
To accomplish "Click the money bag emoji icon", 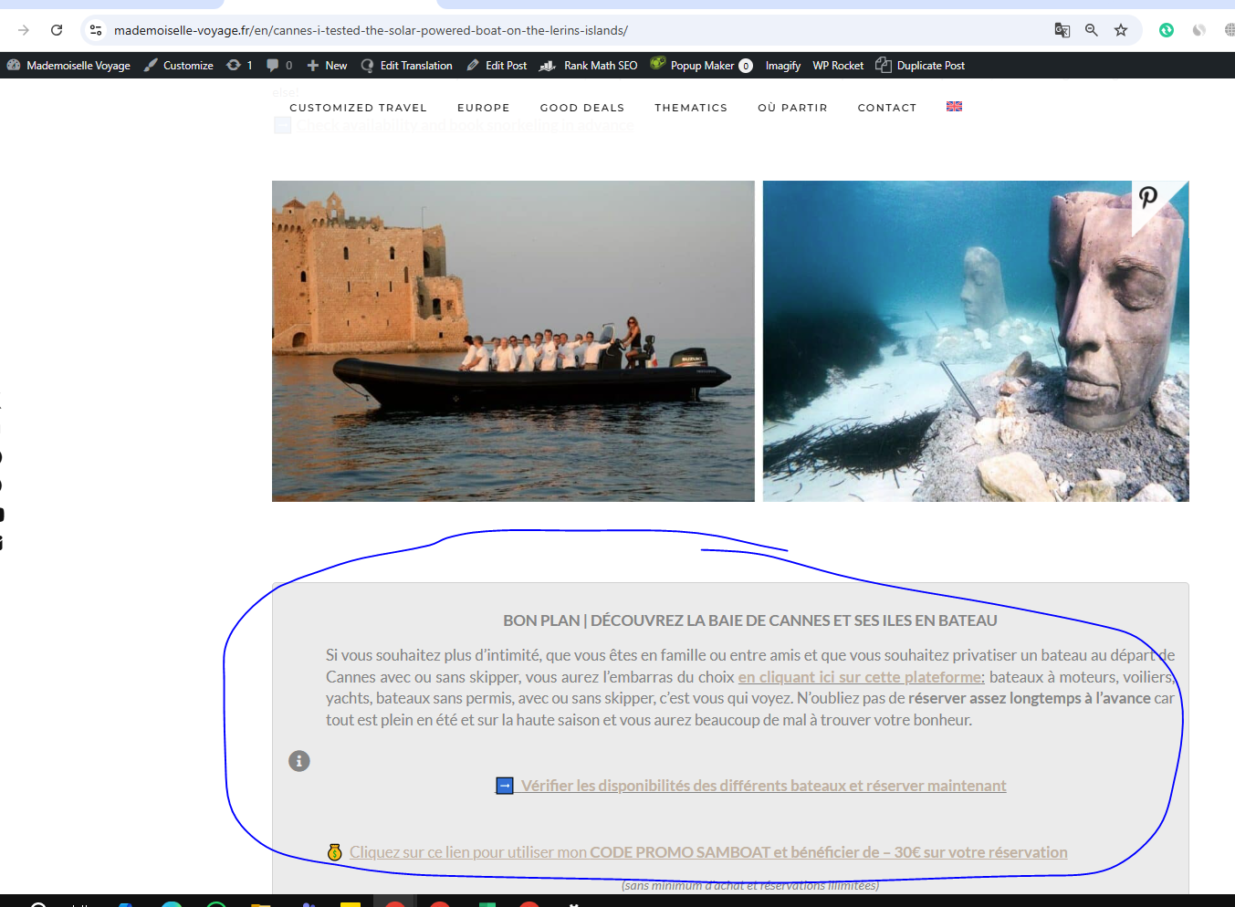I will point(335,852).
